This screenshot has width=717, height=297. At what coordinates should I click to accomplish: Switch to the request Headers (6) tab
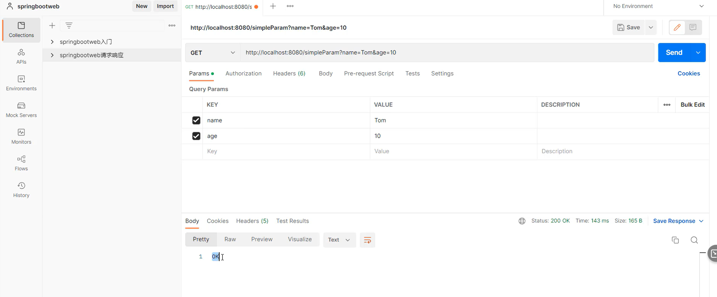point(289,73)
